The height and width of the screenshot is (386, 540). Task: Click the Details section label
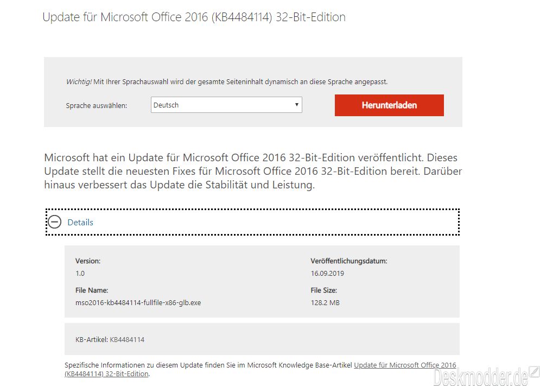(80, 222)
